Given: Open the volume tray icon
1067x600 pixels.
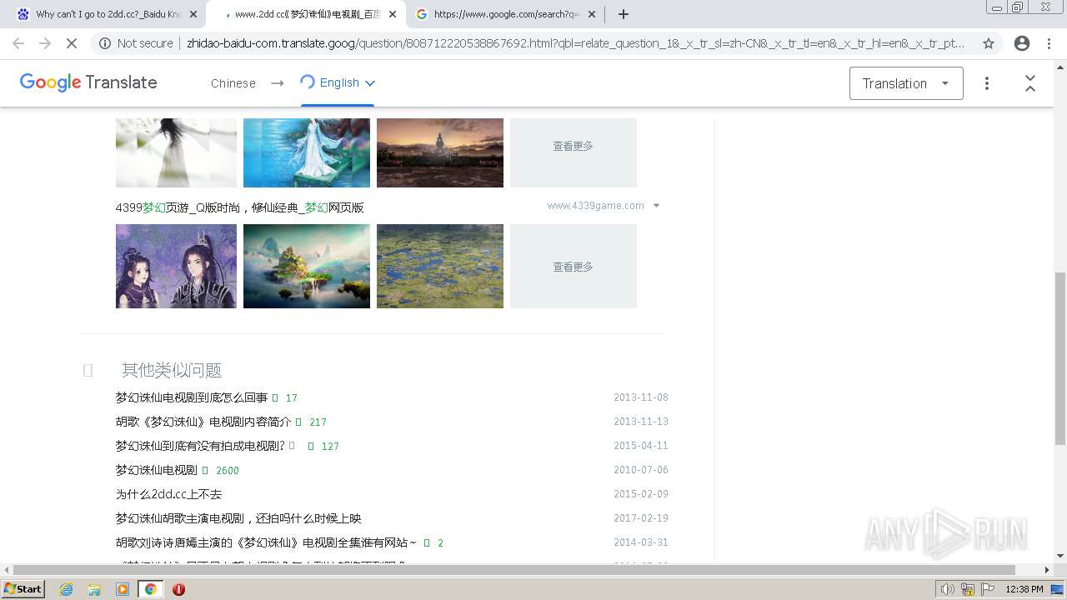Looking at the screenshot, I should pyautogui.click(x=948, y=589).
